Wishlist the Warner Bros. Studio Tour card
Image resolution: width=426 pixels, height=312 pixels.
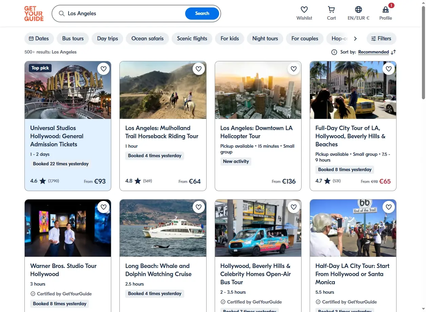click(104, 207)
